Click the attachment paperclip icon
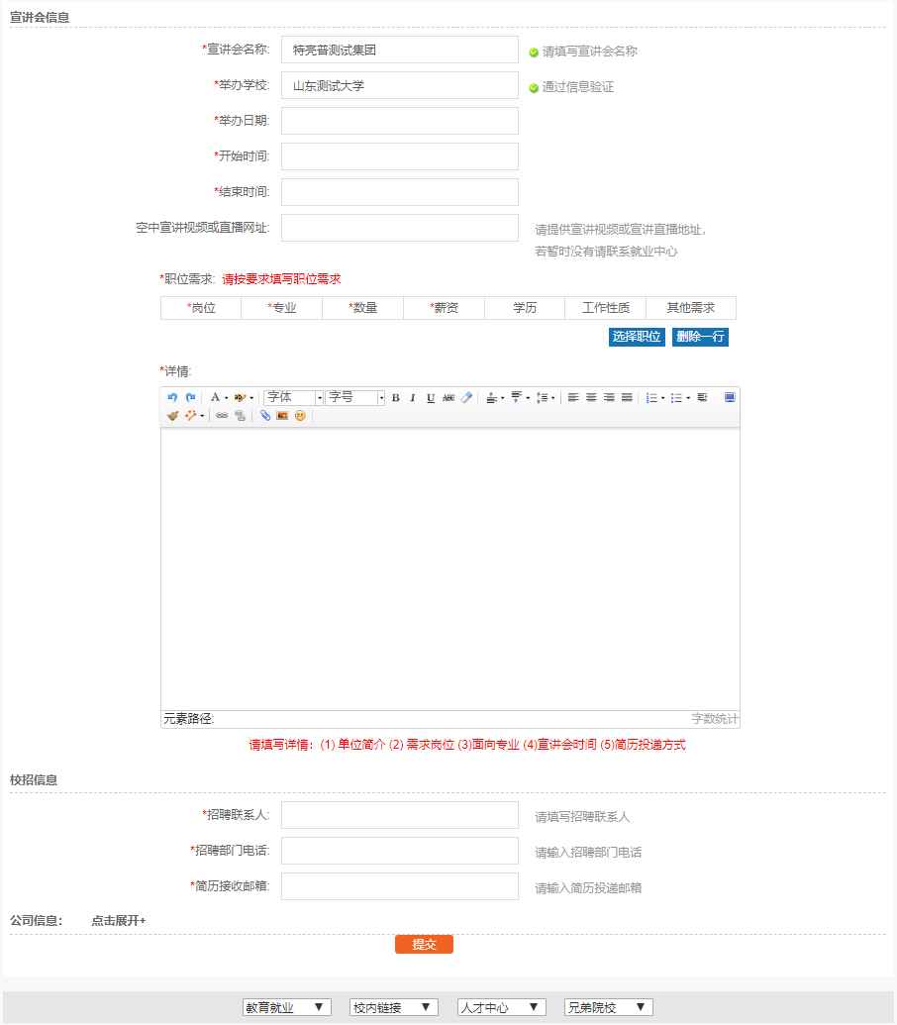Image resolution: width=897 pixels, height=1025 pixels. coord(265,416)
